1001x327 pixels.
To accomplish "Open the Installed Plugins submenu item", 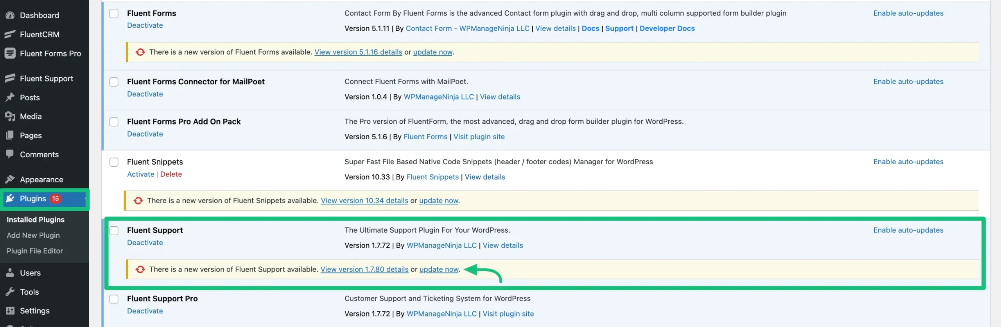I will coord(35,219).
